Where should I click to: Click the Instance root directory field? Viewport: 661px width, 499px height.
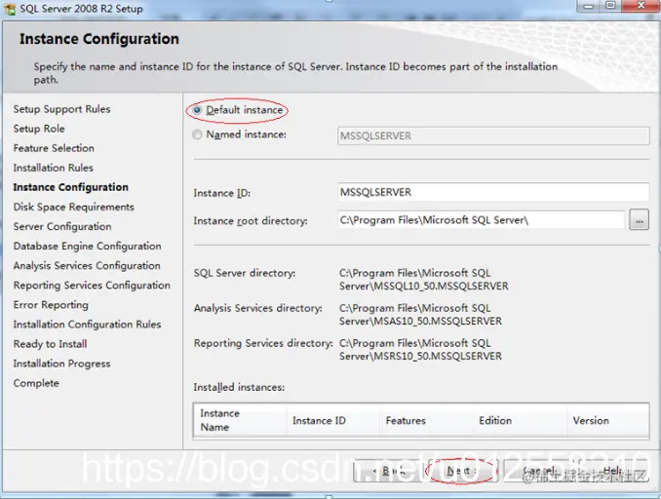pyautogui.click(x=481, y=220)
